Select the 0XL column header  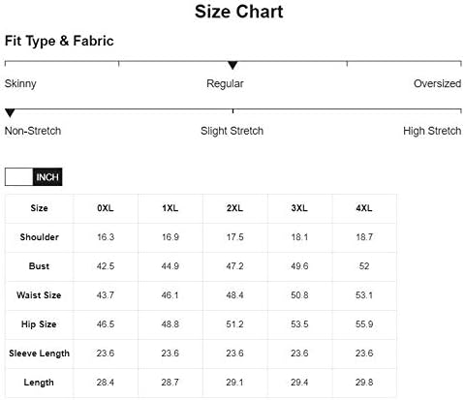(106, 208)
